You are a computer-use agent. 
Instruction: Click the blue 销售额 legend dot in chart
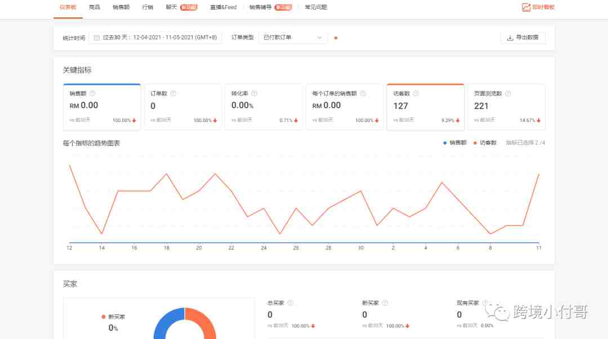[445, 143]
